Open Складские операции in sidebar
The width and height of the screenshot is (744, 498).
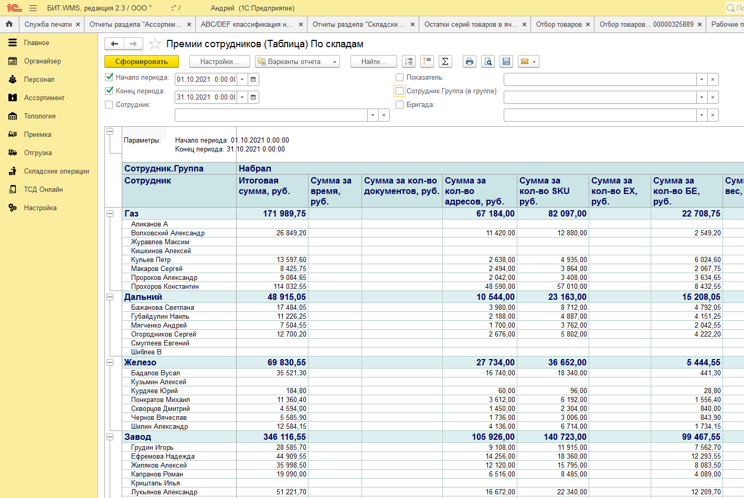coord(56,171)
